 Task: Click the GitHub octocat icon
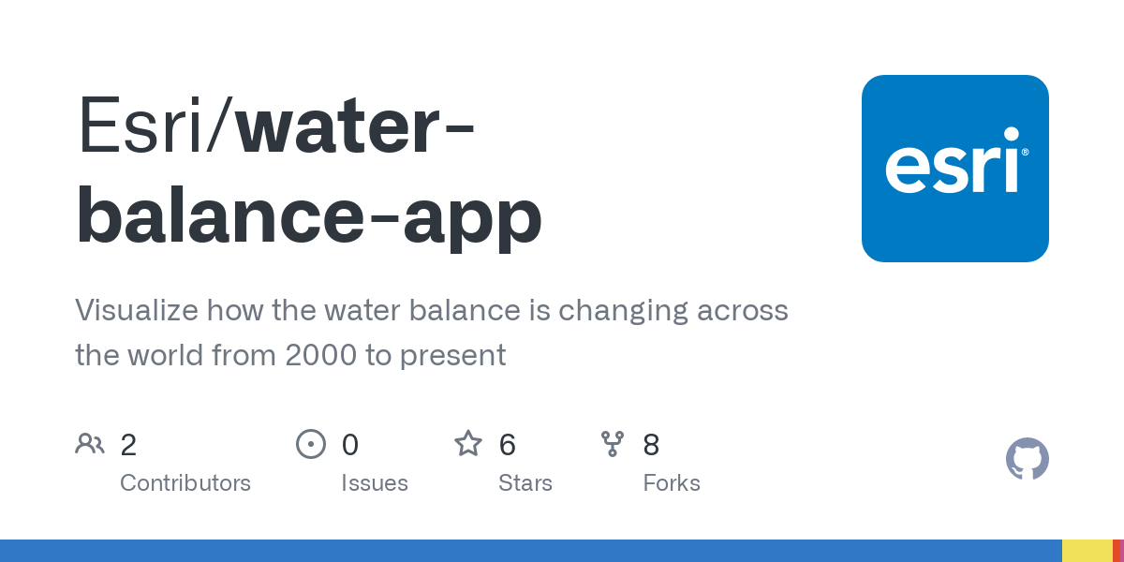coord(1027,459)
